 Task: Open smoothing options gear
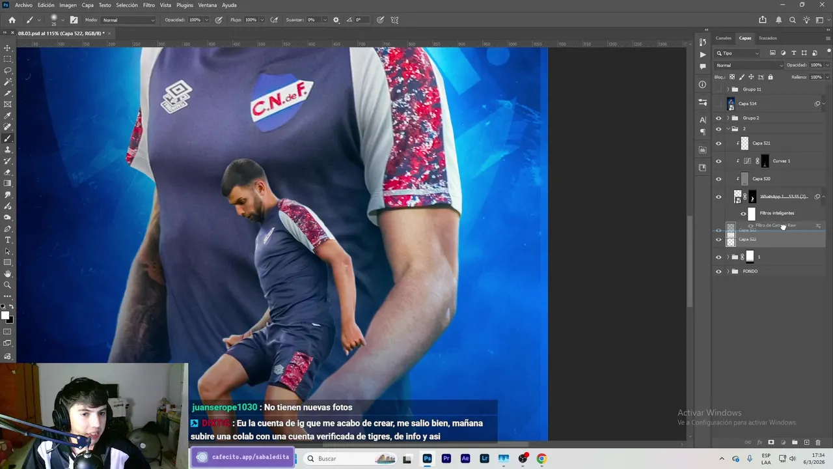pyautogui.click(x=336, y=20)
